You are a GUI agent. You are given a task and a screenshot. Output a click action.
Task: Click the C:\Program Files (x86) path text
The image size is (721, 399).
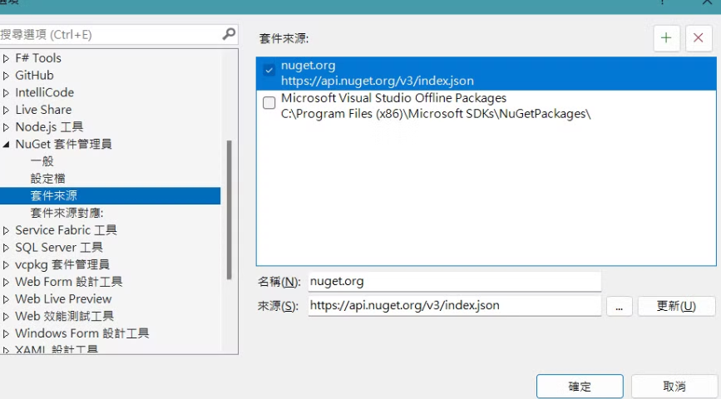(436, 114)
